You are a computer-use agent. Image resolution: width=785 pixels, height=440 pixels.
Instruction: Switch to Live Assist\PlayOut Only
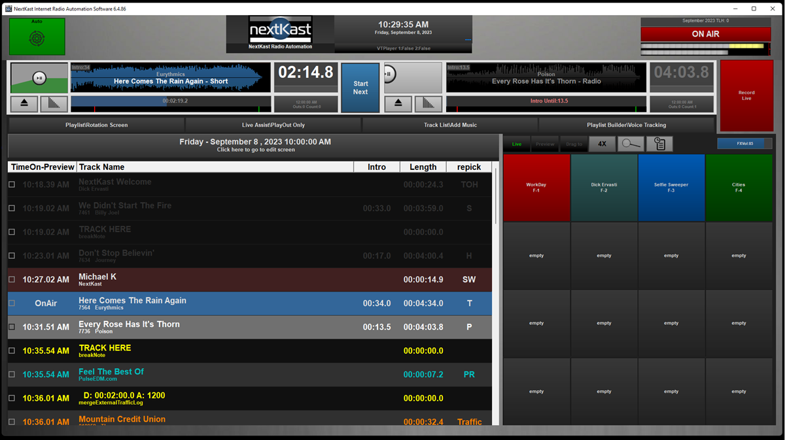tap(273, 125)
